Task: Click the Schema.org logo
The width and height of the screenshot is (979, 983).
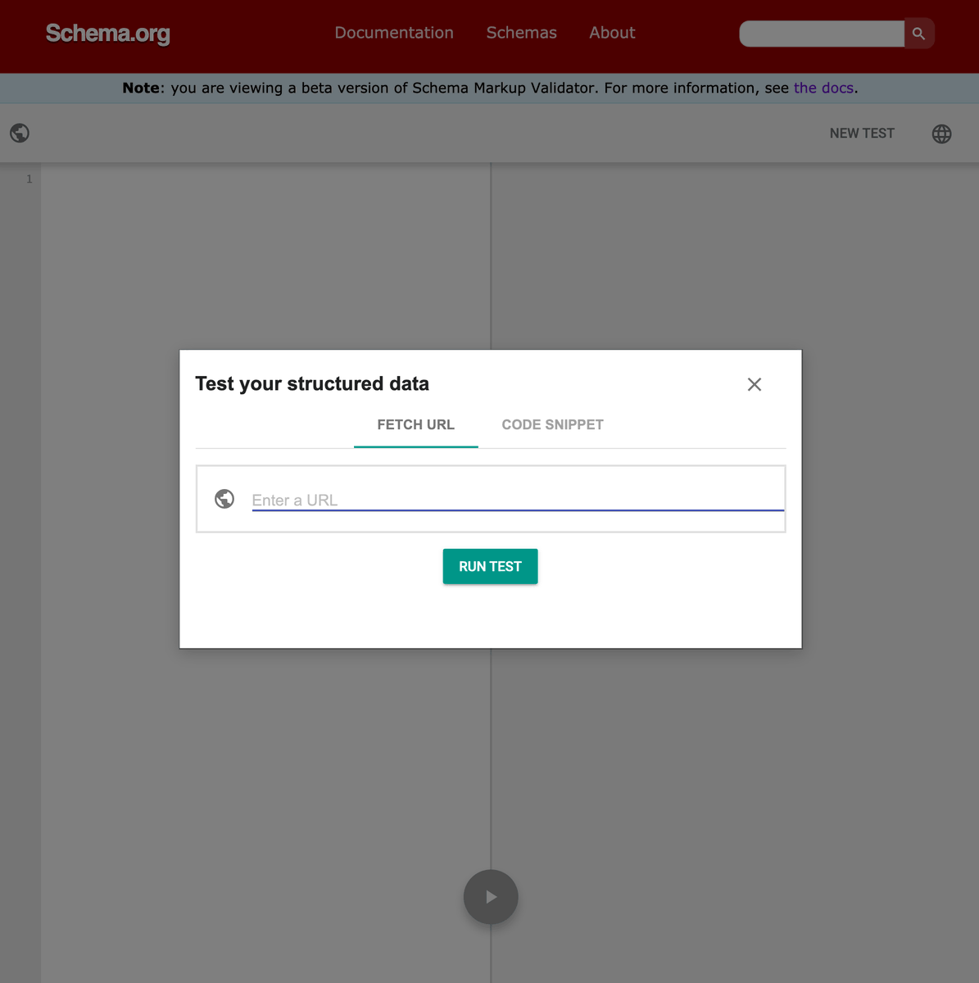Action: coord(108,34)
